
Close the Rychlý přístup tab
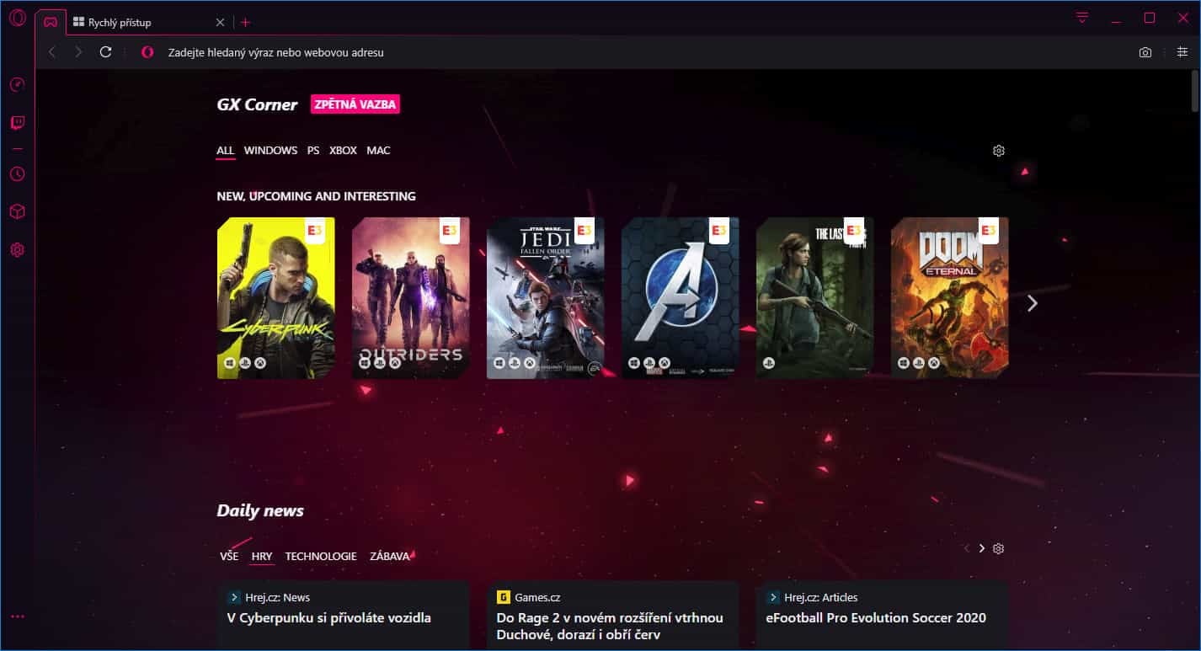tap(220, 23)
